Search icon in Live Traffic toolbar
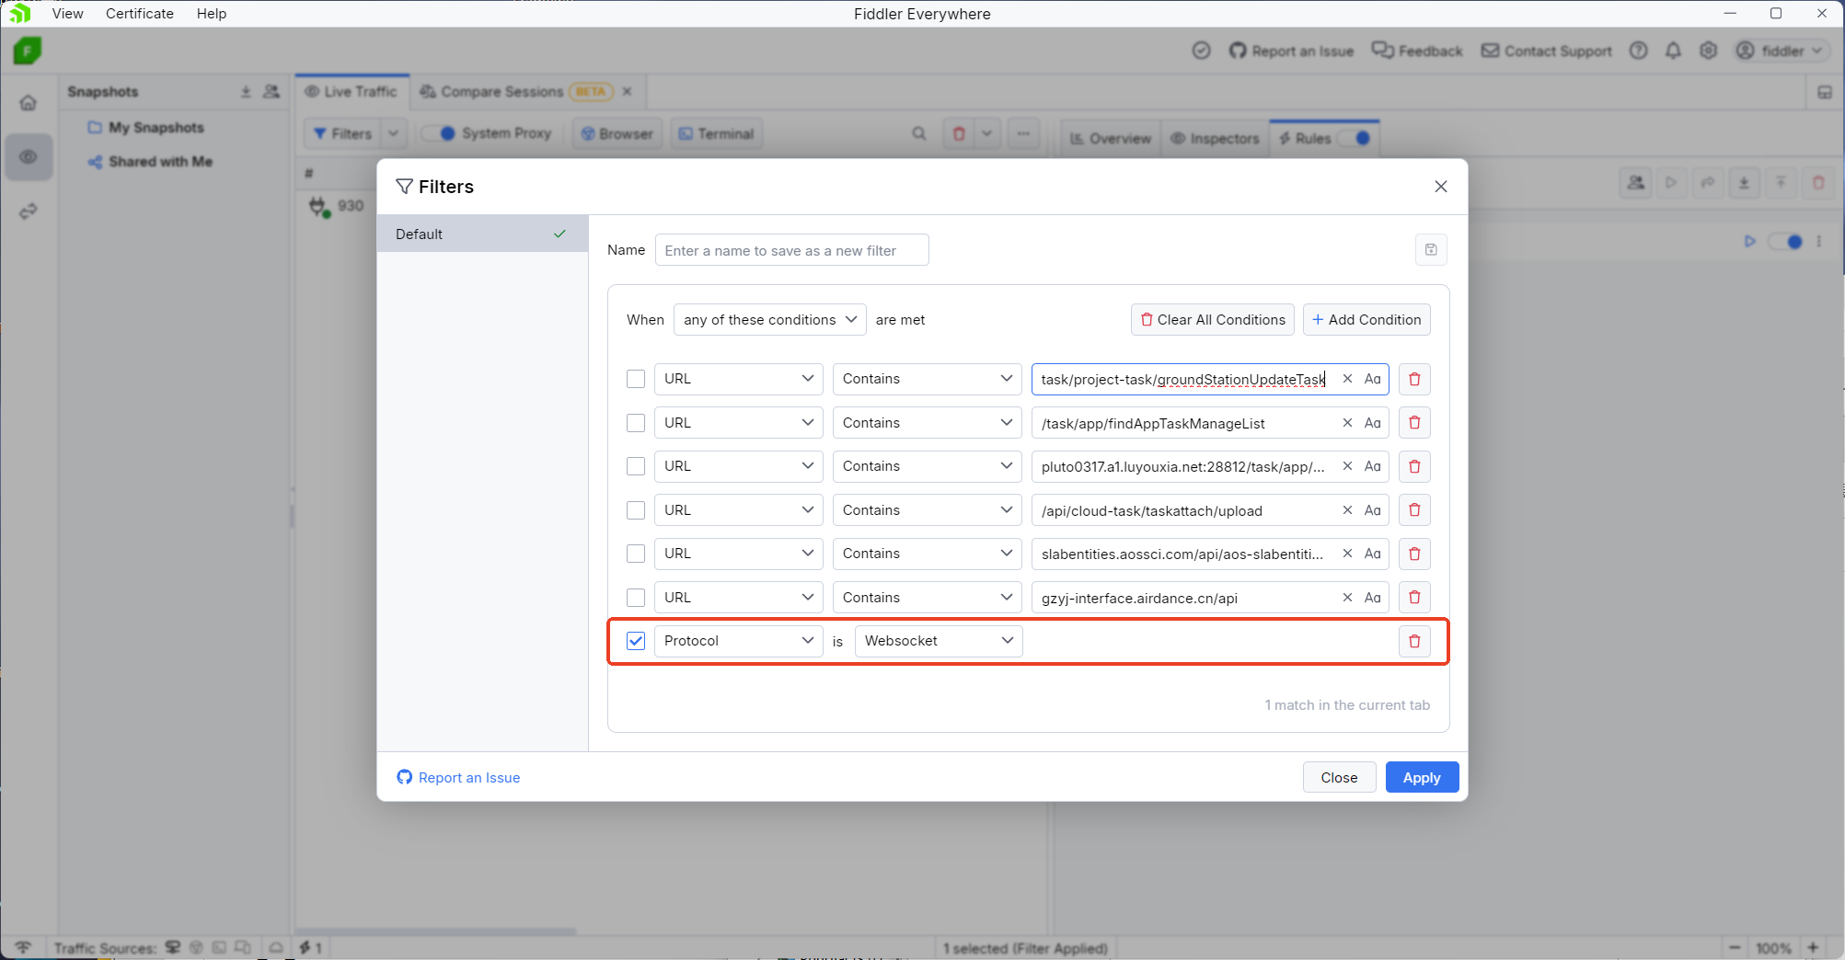 [918, 133]
